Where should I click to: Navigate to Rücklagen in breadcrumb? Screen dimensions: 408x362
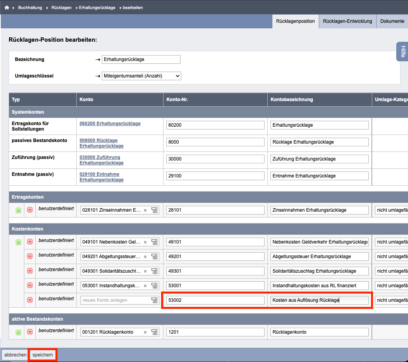pos(61,7)
